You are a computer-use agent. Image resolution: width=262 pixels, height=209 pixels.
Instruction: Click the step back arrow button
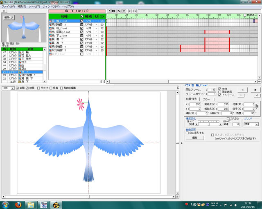click(242, 90)
